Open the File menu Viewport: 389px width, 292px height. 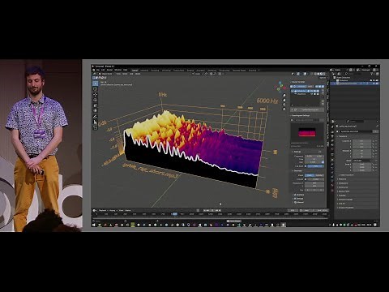click(x=98, y=70)
